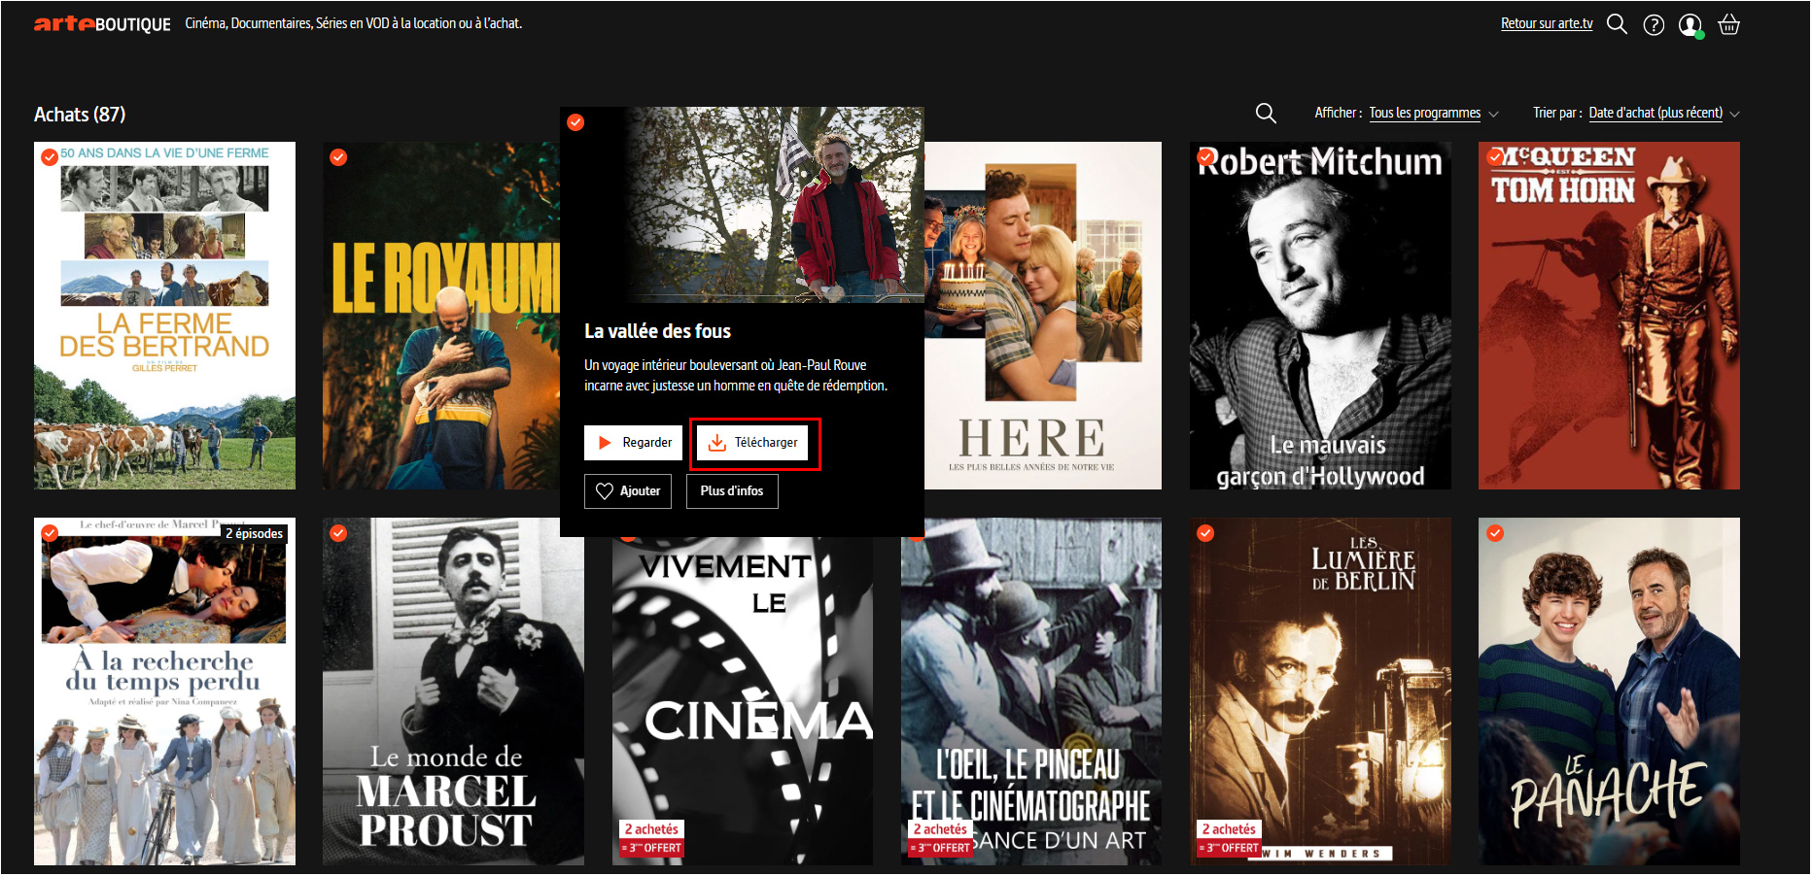This screenshot has width=1812, height=876.
Task: Open Le Royaume movie poster
Action: (x=441, y=316)
